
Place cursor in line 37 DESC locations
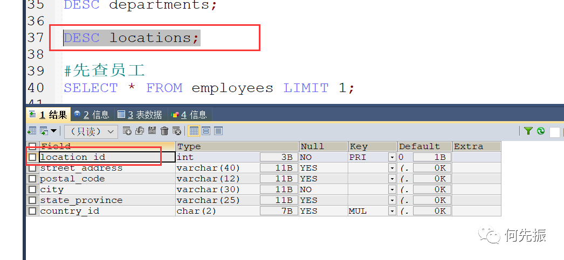[132, 38]
